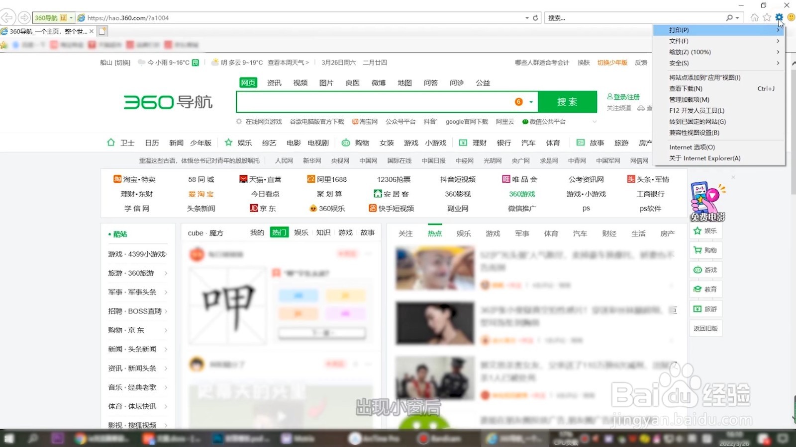Expand the IE search provider dropdown

pos(737,18)
